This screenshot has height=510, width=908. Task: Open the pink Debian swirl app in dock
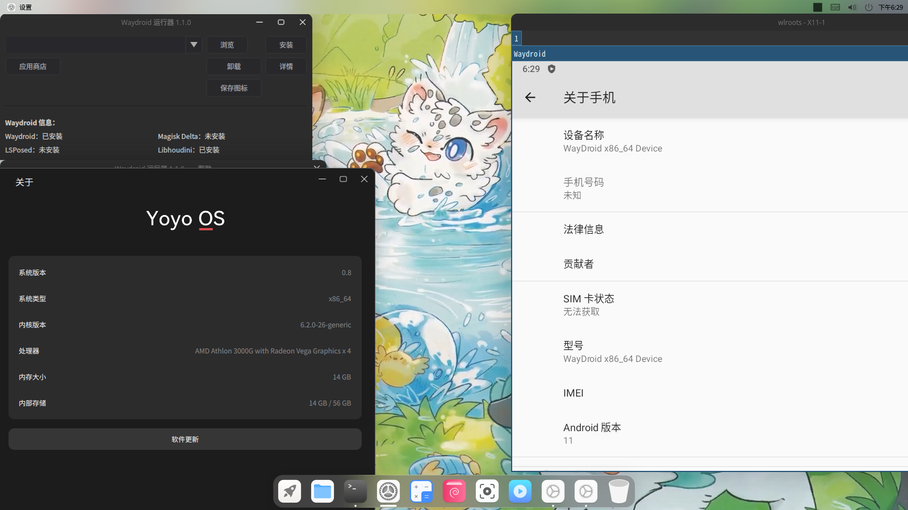[x=454, y=491]
